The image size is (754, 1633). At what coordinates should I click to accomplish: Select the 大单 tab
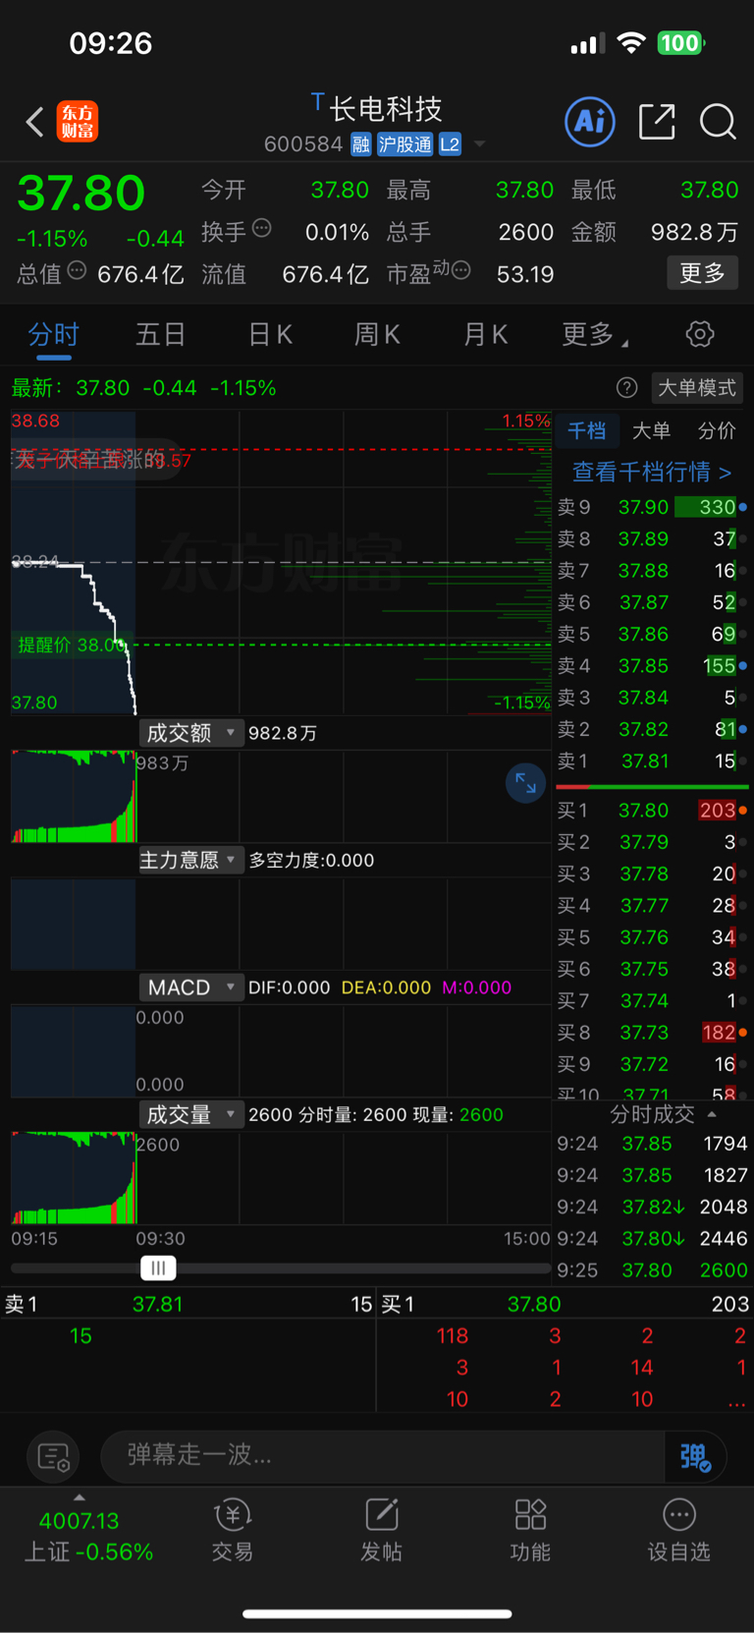click(x=651, y=430)
